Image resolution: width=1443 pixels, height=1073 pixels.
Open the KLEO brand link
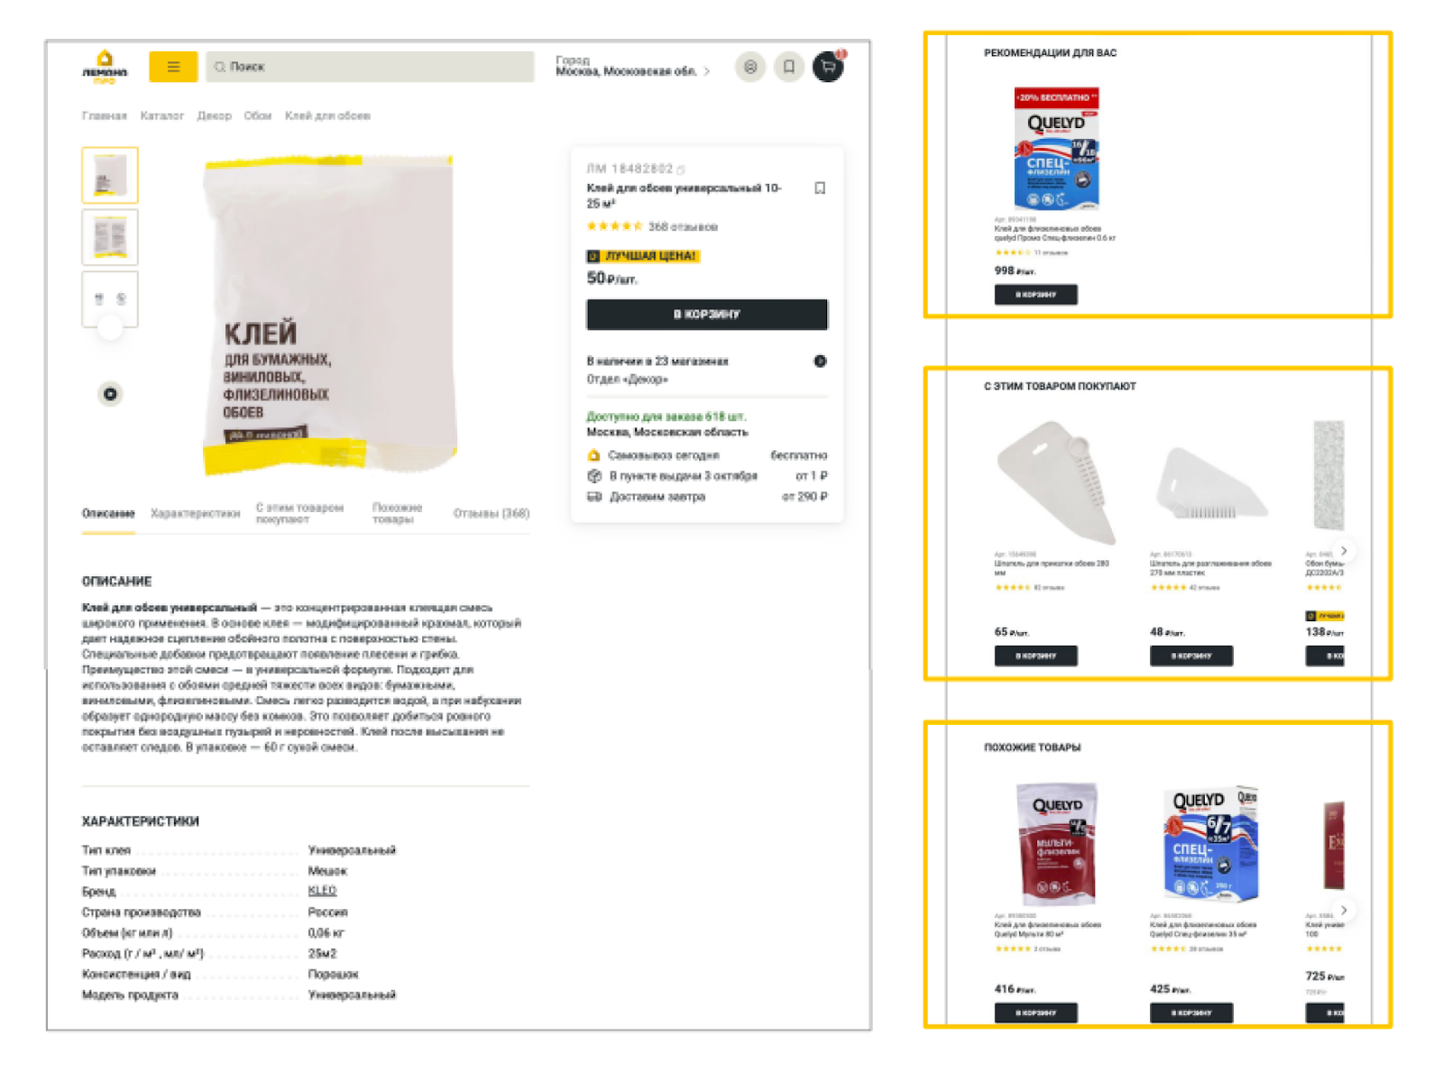[x=322, y=891]
